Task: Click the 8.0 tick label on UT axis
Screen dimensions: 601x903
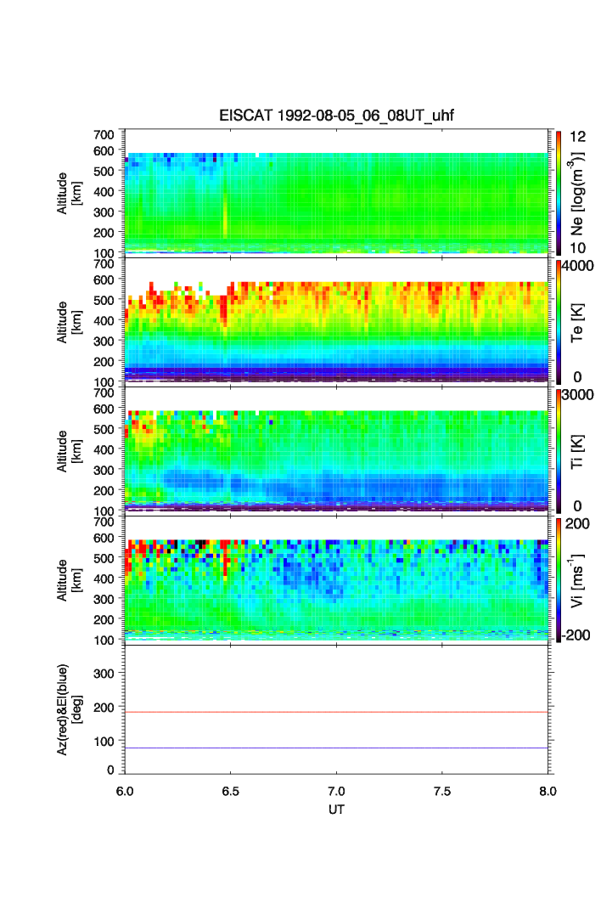Action: (548, 791)
